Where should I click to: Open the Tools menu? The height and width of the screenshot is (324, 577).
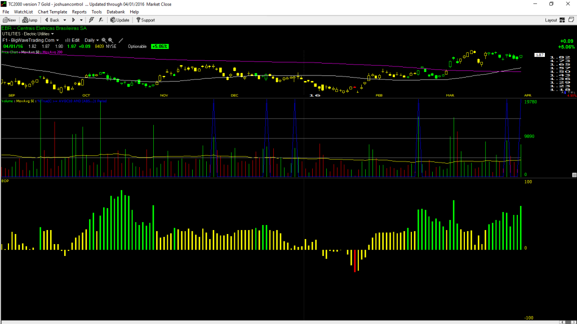96,12
